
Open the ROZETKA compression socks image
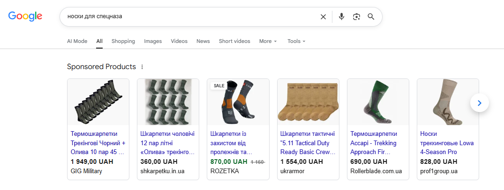238,102
